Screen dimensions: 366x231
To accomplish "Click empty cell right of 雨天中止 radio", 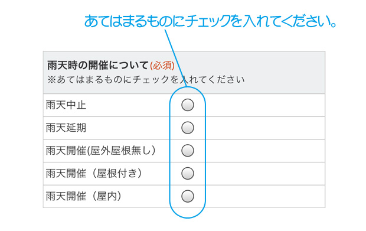I will [265, 105].
